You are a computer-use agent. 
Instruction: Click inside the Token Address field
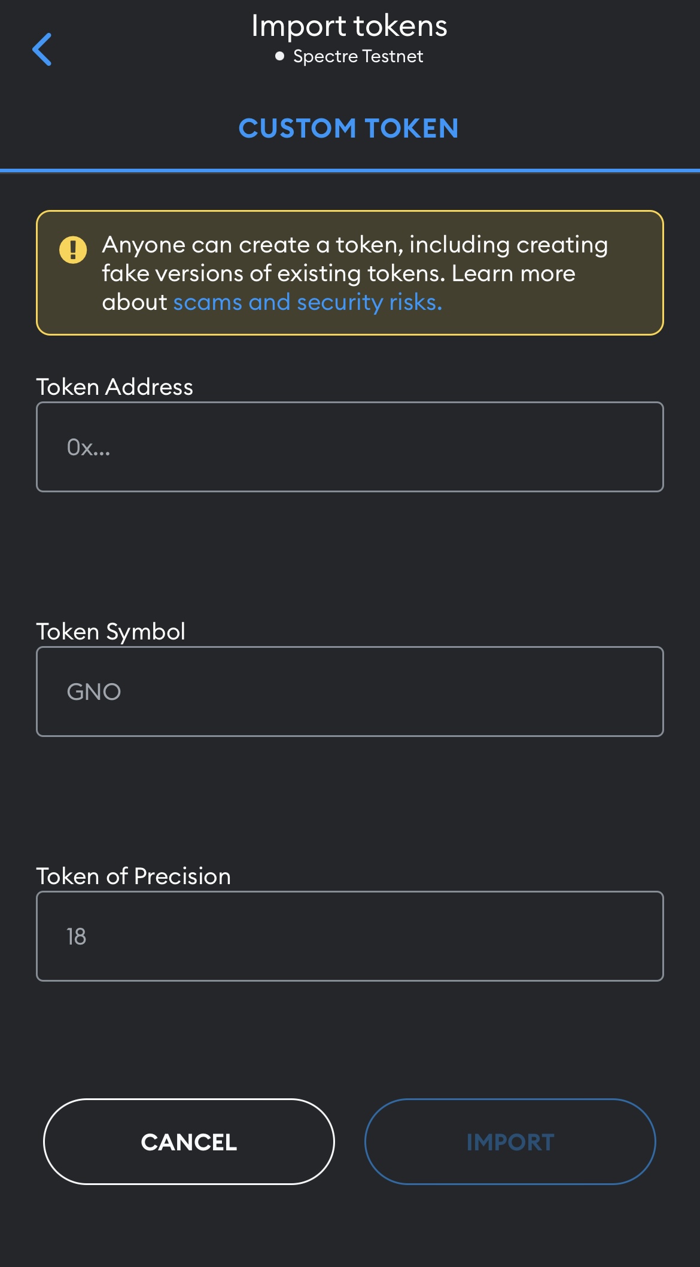click(x=350, y=447)
